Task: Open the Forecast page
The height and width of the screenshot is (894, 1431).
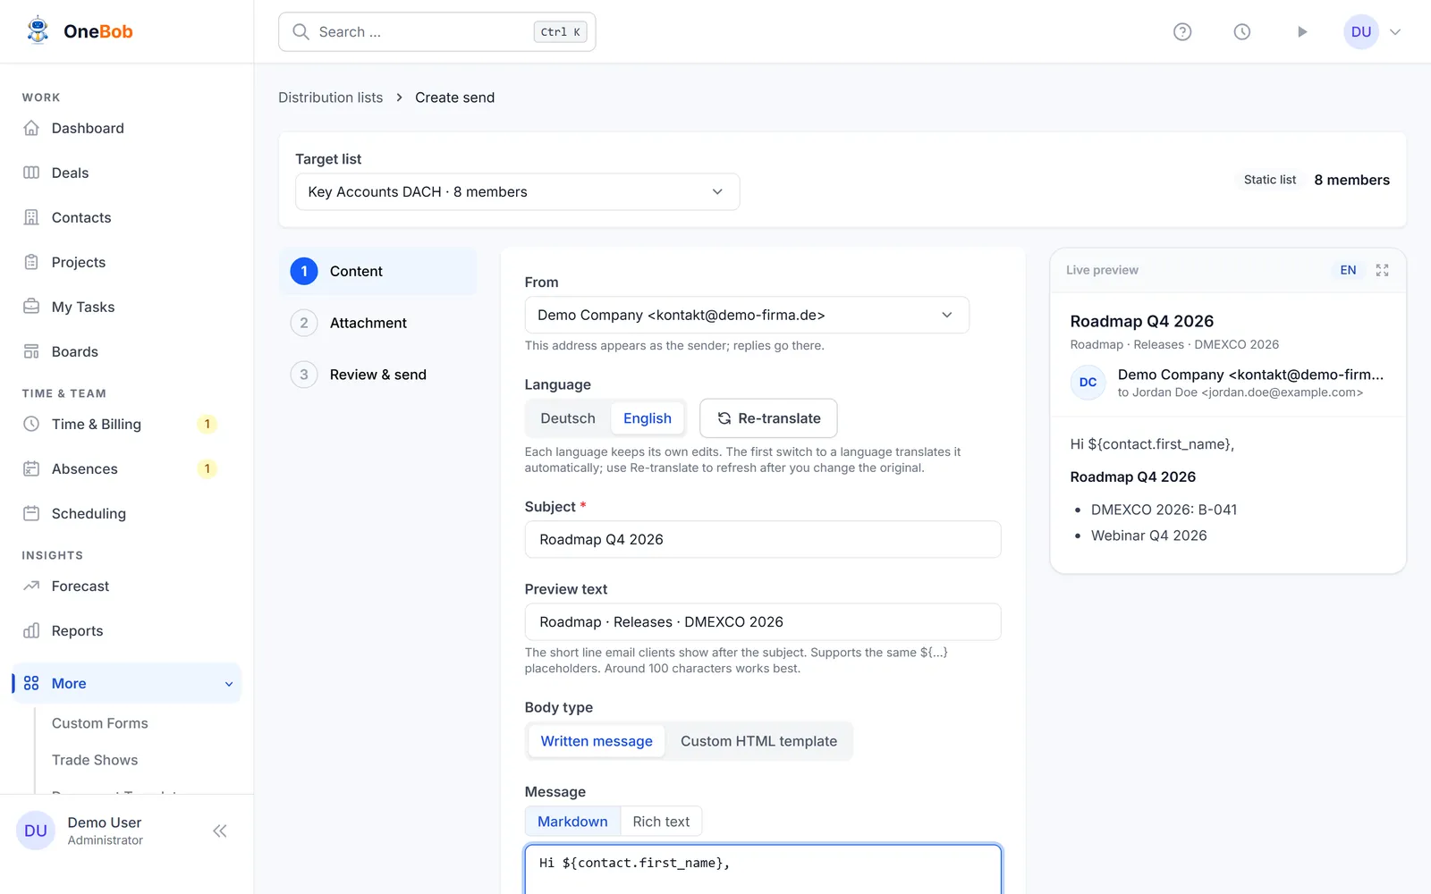Action: [x=80, y=586]
